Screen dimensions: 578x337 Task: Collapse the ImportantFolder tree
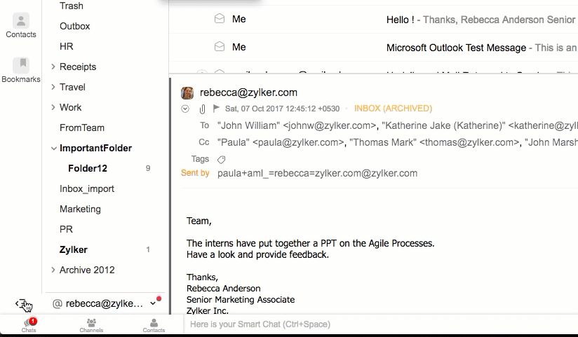(x=53, y=149)
